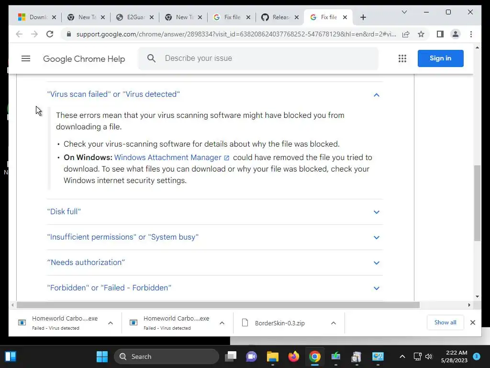This screenshot has height=368, width=490.
Task: Close the download shelf bar
Action: click(x=472, y=322)
